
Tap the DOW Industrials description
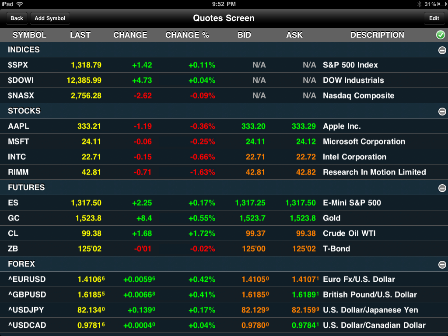click(353, 80)
